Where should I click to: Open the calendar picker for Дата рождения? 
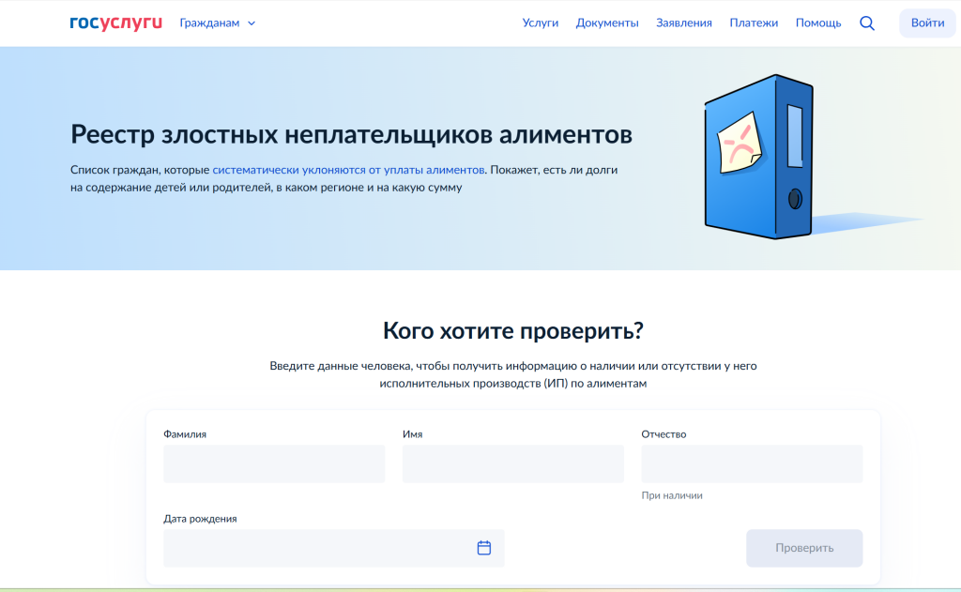(483, 548)
